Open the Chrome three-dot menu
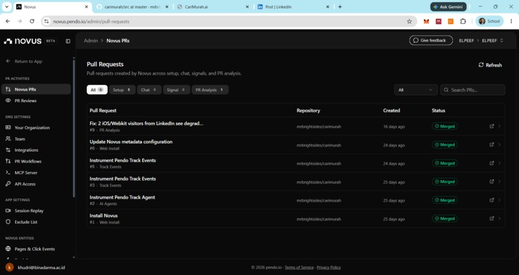519x275 pixels. [x=511, y=21]
